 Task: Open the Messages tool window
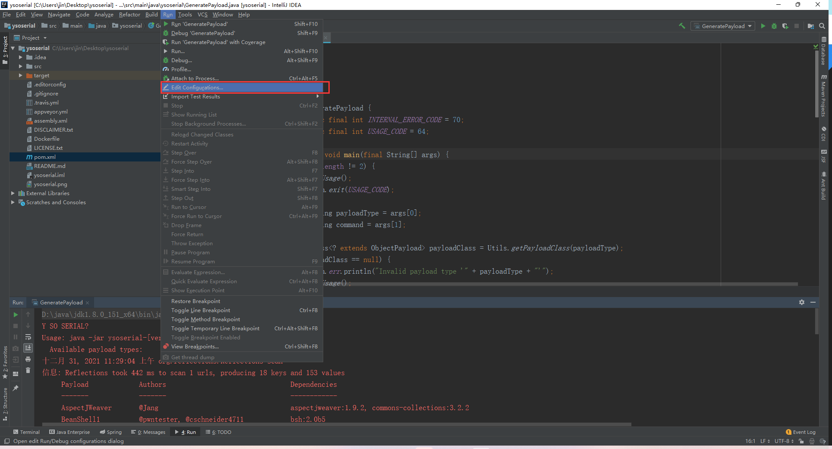click(x=148, y=432)
